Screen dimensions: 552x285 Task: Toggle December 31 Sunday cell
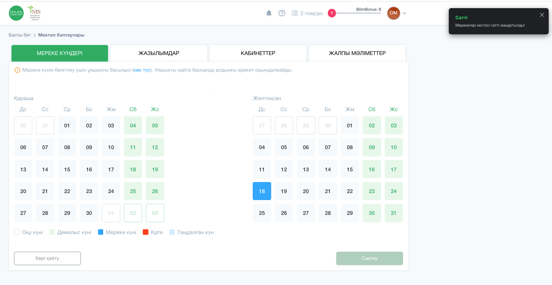point(394,213)
